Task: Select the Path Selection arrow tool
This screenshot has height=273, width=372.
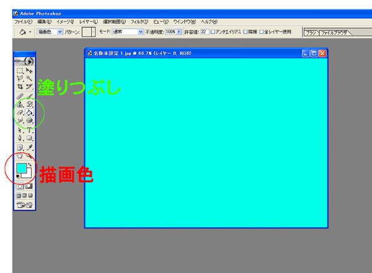Action: pos(20,130)
